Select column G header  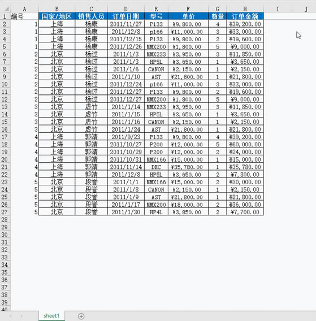pos(218,9)
